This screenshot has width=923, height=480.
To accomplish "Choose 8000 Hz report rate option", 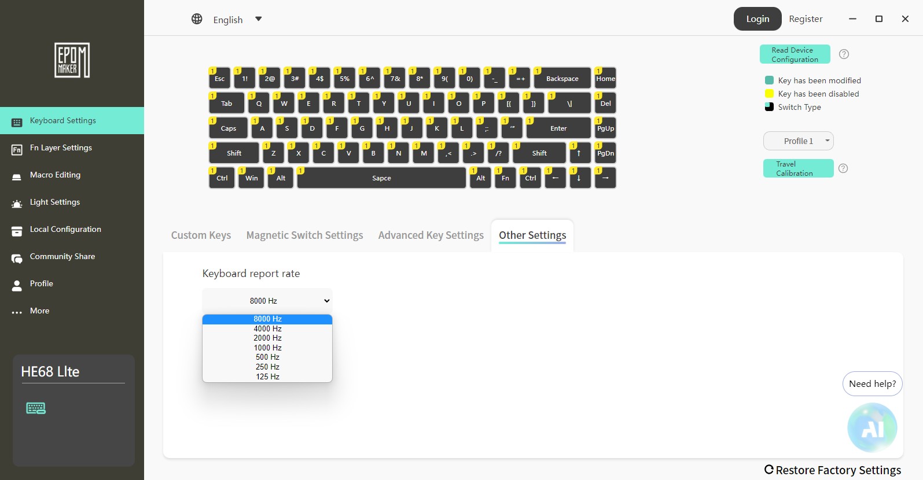I will click(267, 319).
